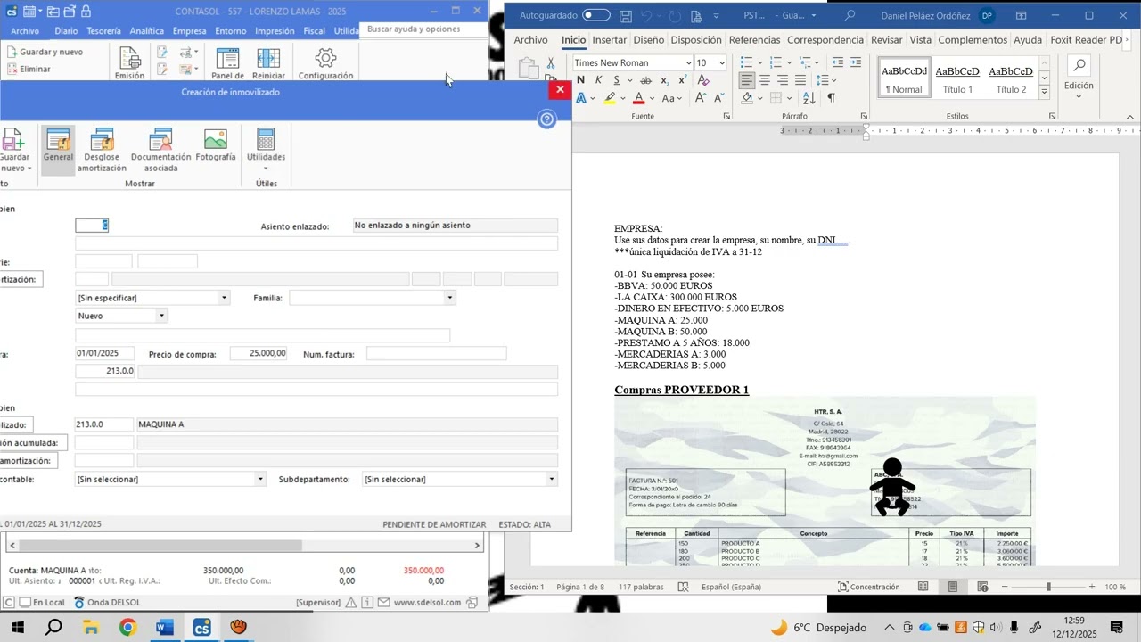Viewport: 1141px width, 642px height.
Task: Open Configuración gear in Contasol
Action: [x=325, y=63]
